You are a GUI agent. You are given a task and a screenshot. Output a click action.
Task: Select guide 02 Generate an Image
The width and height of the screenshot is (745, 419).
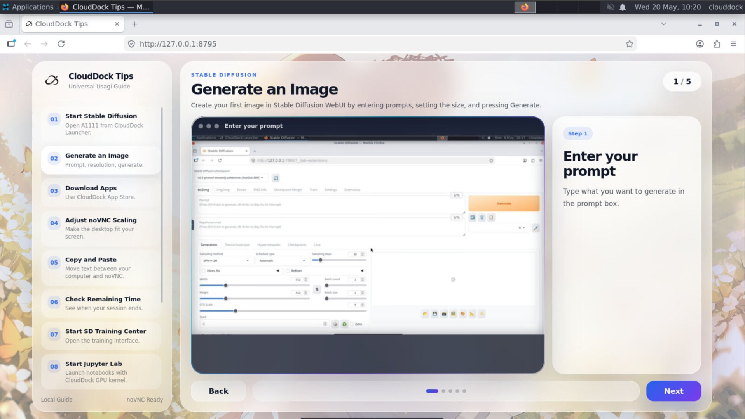pos(101,160)
